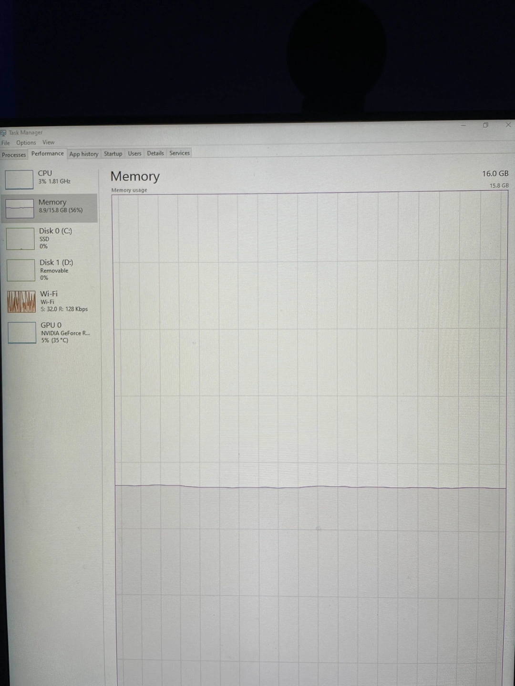Click the CPU 3% 1.81 GHz label

54,177
